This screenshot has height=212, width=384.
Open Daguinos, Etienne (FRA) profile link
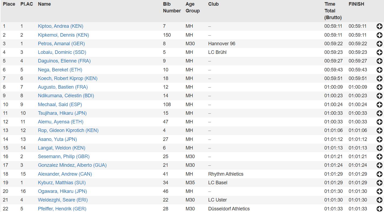64,61
